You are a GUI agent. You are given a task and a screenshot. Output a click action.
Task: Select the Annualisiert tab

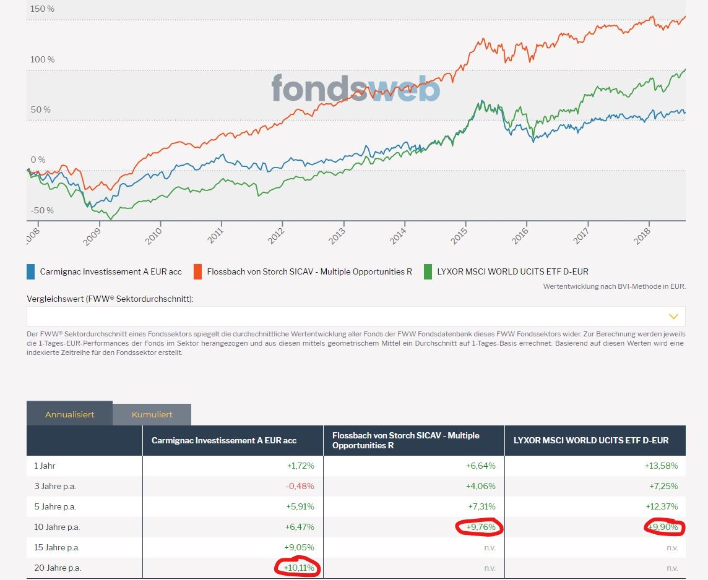coord(69,414)
